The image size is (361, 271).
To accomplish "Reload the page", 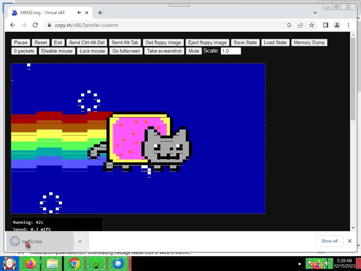I will 35,25.
